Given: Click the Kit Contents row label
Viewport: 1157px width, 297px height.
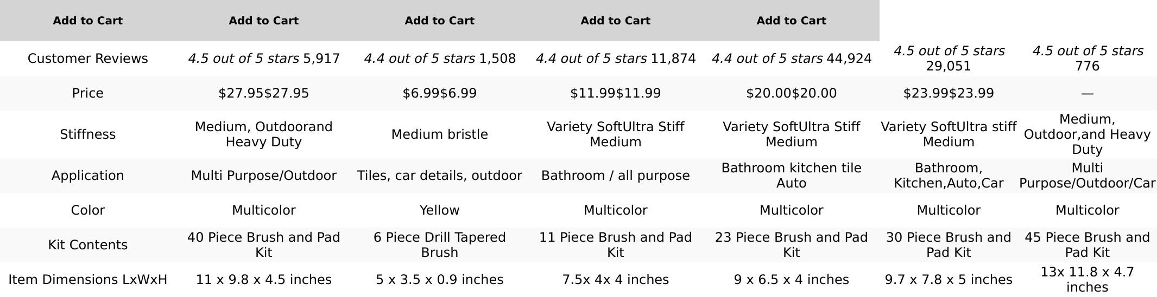Looking at the screenshot, I should (87, 245).
